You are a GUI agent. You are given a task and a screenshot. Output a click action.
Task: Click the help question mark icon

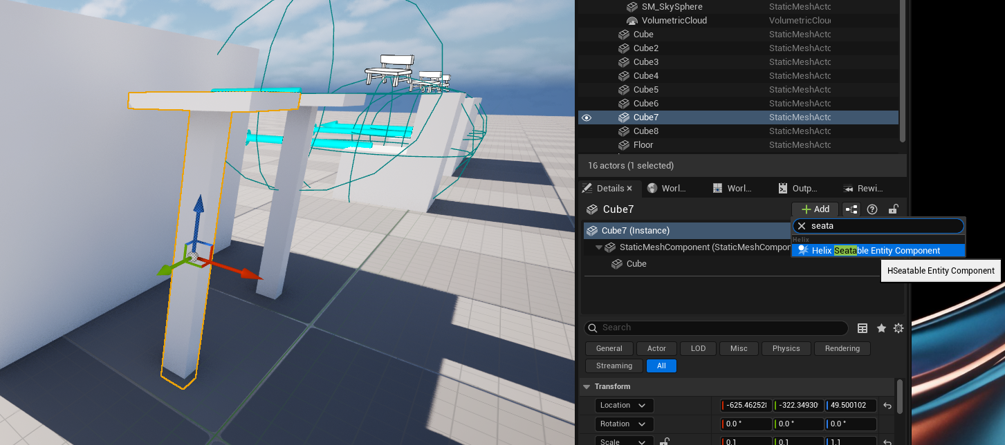coord(872,209)
